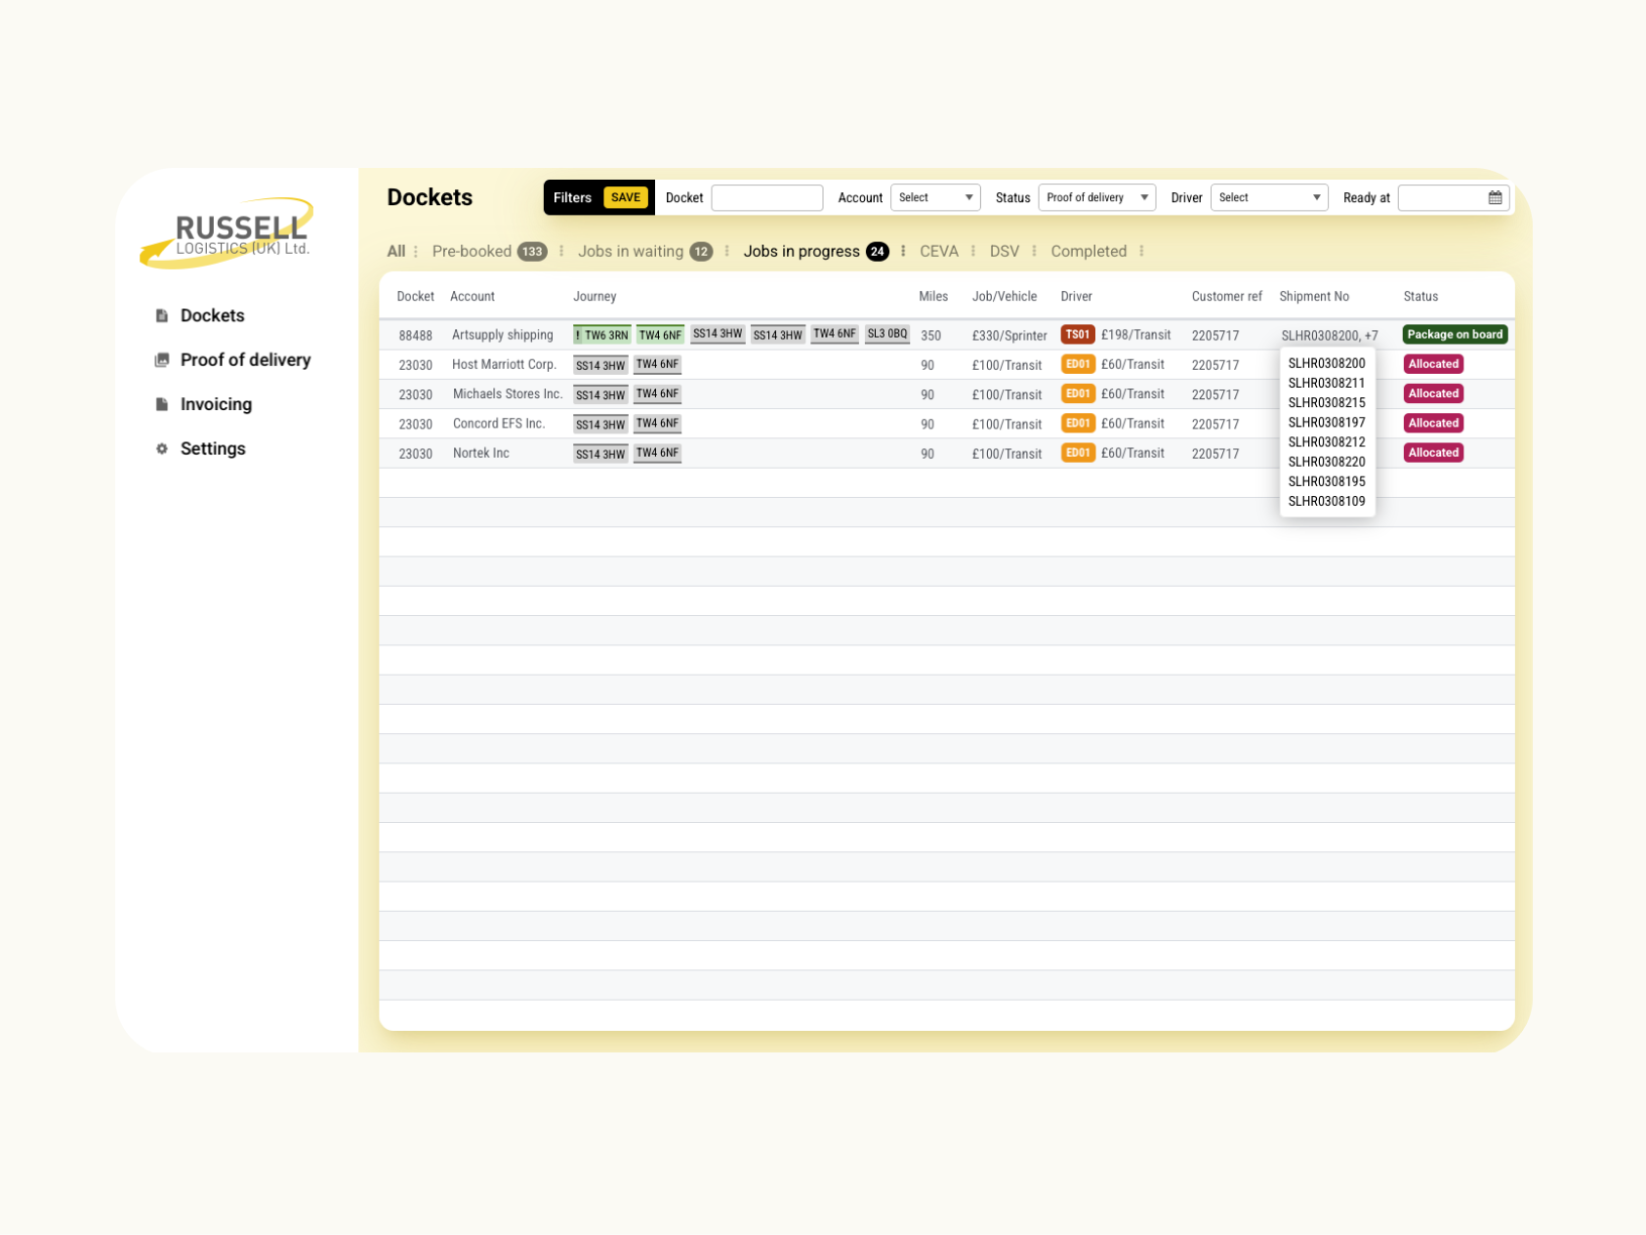
Task: Select shipment SLHR0308195 in popup
Action: (x=1327, y=481)
